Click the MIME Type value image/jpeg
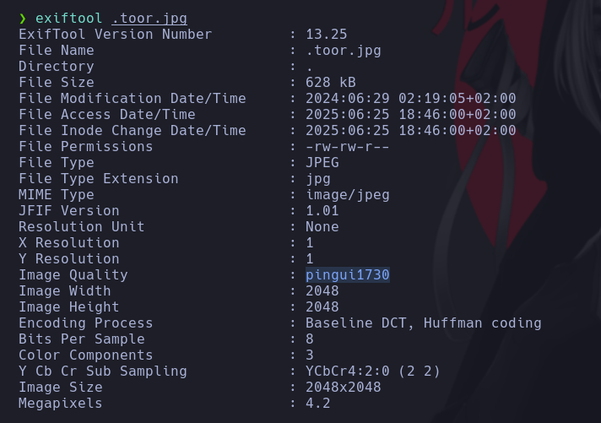Viewport: 601px width, 423px height. [x=348, y=195]
